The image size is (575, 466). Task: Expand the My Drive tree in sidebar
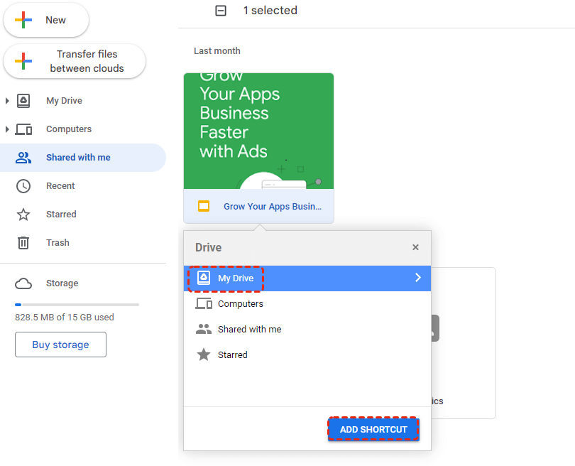click(x=7, y=101)
